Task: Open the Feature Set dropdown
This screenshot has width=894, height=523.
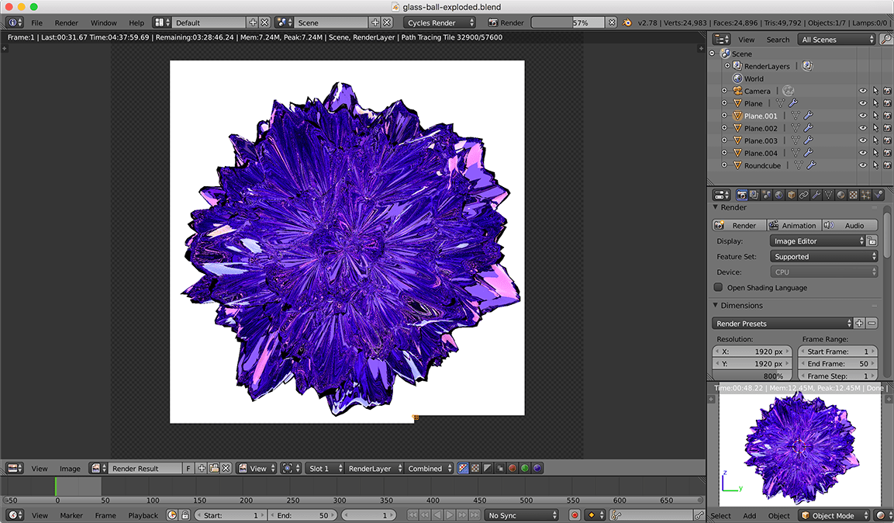Action: click(x=824, y=257)
